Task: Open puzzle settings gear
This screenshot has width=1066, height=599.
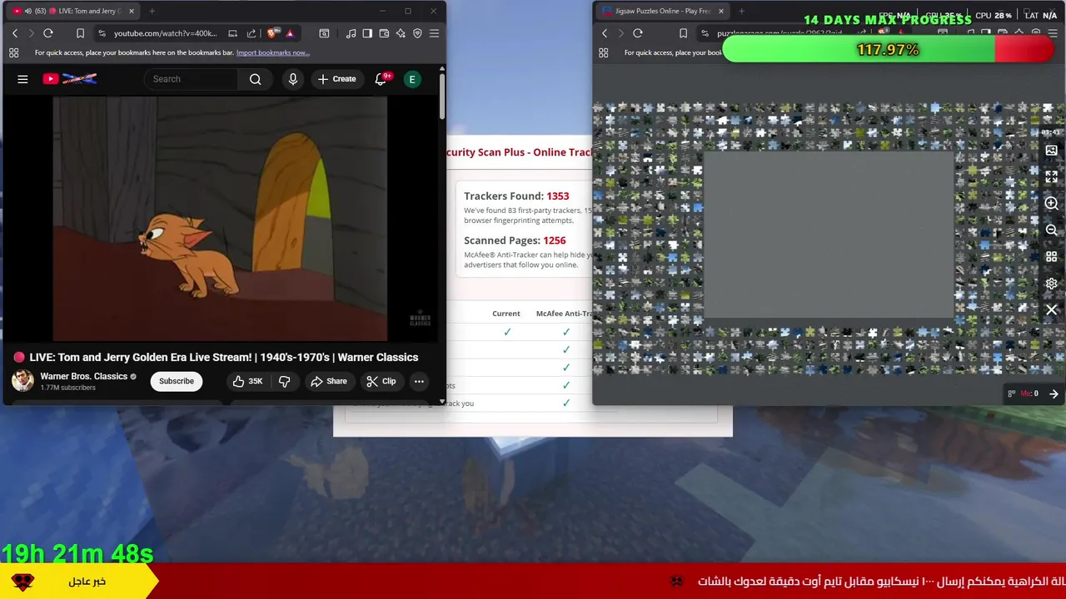Action: coord(1051,284)
